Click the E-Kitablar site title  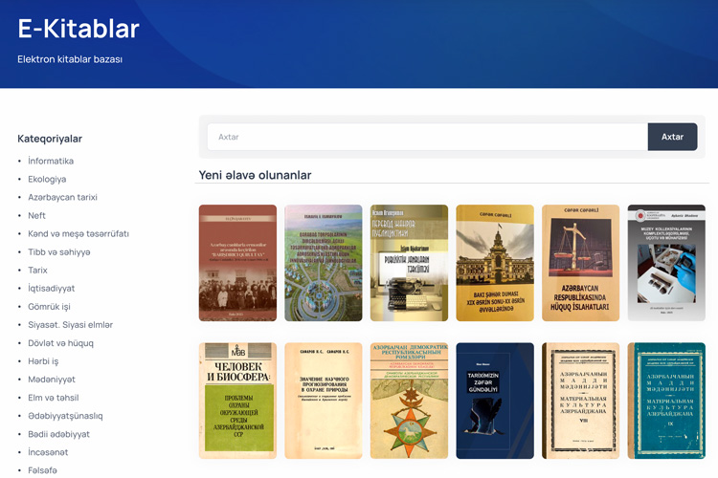point(79,29)
